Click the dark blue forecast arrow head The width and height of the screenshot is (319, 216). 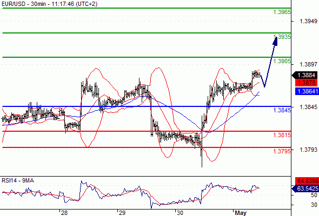tap(275, 41)
